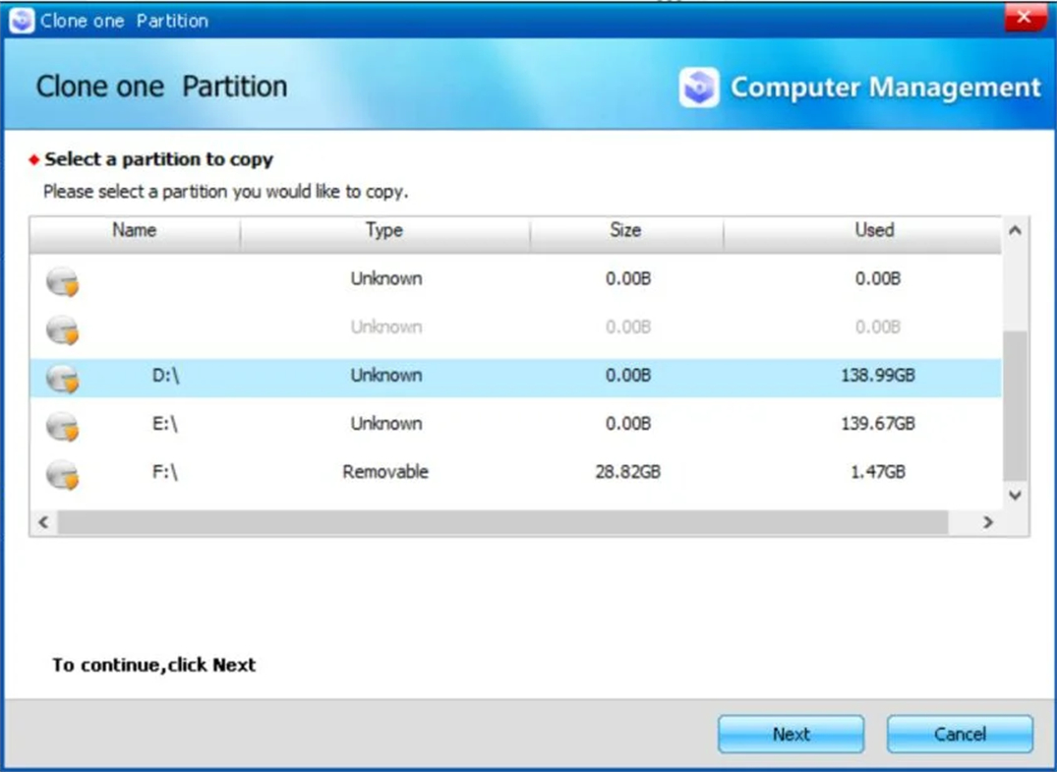Viewport: 1057px width, 772px height.
Task: Click the Name column header
Action: click(x=135, y=230)
